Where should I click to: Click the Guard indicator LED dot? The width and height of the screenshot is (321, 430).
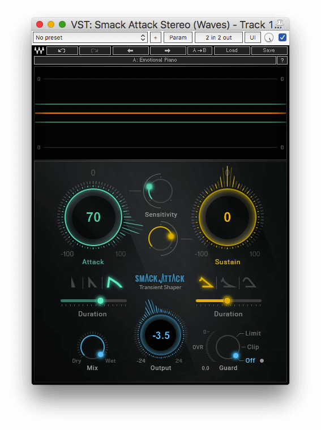pyautogui.click(x=262, y=360)
